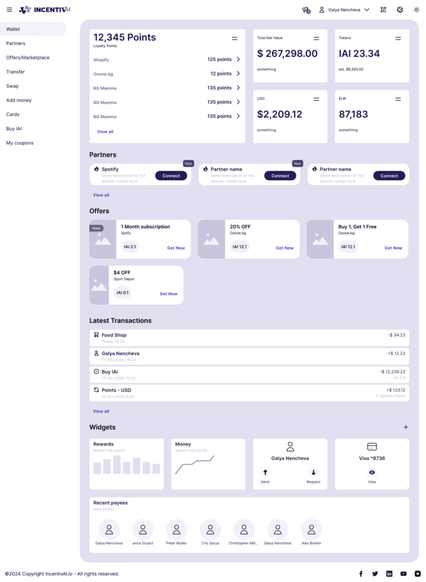The width and height of the screenshot is (426, 582).
Task: Show Visa *8736 card details via eye icon
Action: coord(372,472)
